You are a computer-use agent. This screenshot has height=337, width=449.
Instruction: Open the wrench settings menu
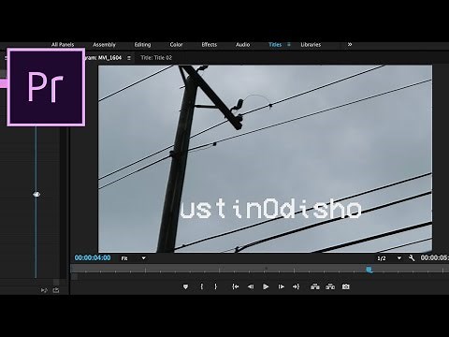[412, 258]
